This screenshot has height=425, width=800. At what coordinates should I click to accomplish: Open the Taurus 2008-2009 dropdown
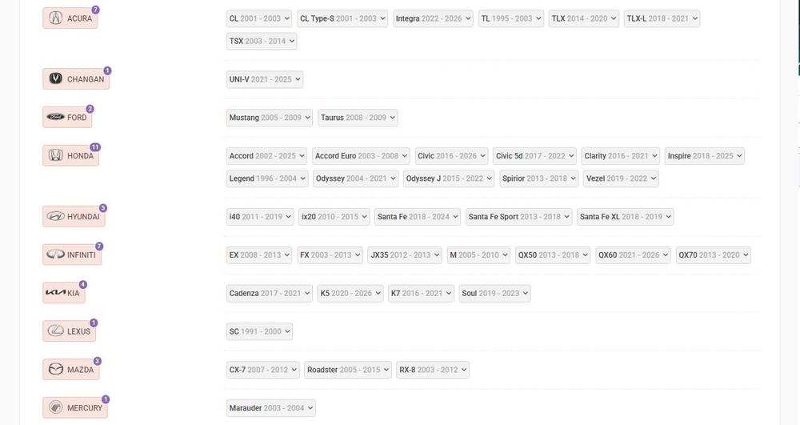(358, 118)
